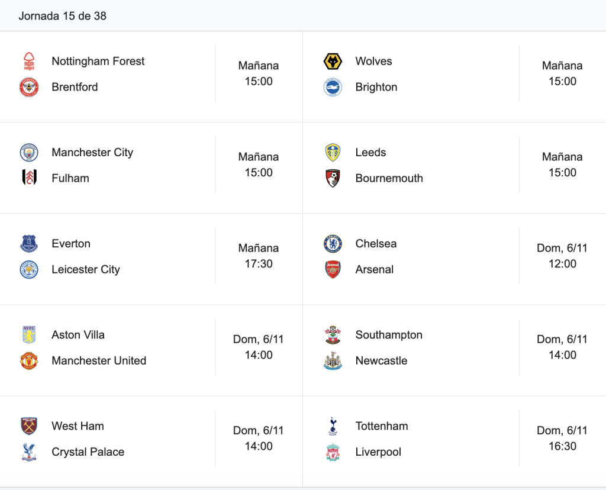Click the Brighton seagull badge
606x490 pixels.
point(333,87)
